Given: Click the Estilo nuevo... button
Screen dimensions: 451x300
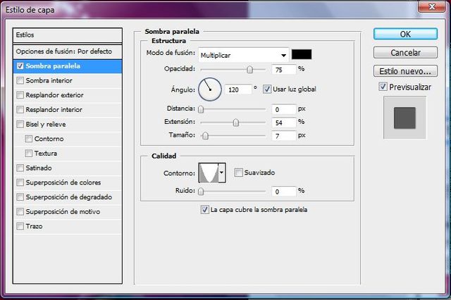Looking at the screenshot, I should pyautogui.click(x=405, y=71).
